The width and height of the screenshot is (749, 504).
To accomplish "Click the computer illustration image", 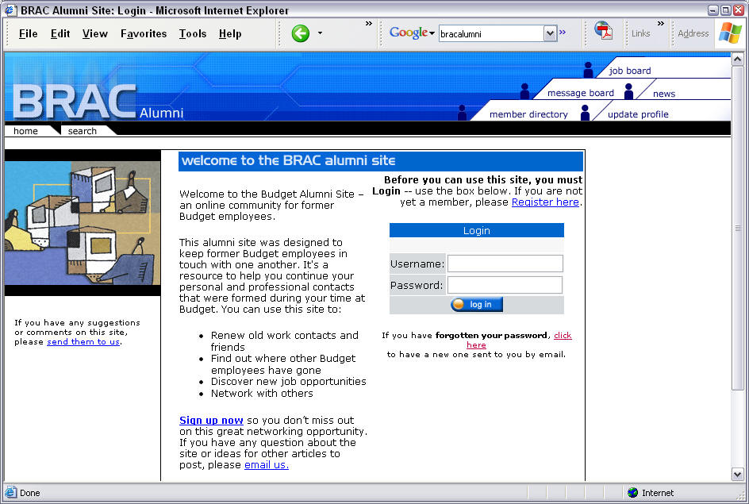I will [83, 222].
